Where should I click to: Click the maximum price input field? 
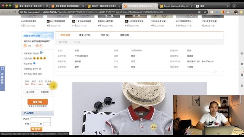click(47, 124)
